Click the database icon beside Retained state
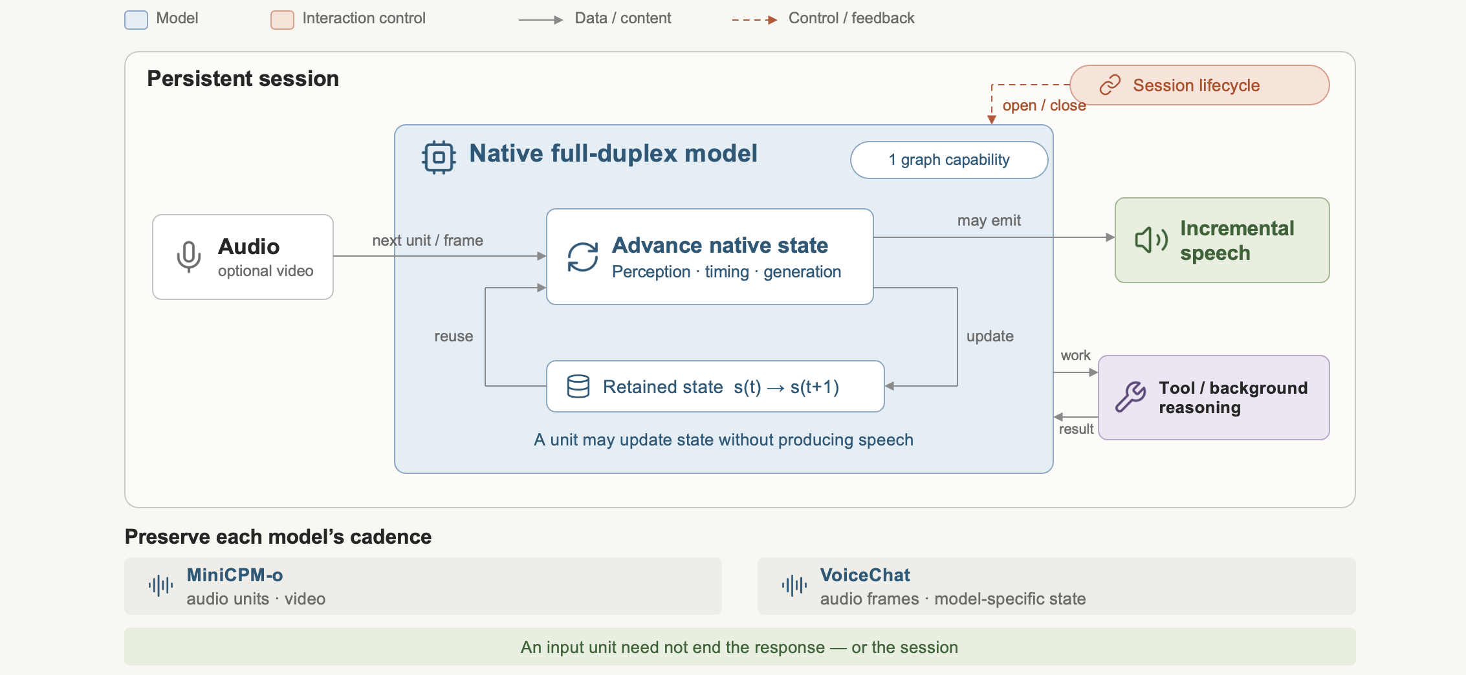The image size is (1466, 675). click(578, 386)
